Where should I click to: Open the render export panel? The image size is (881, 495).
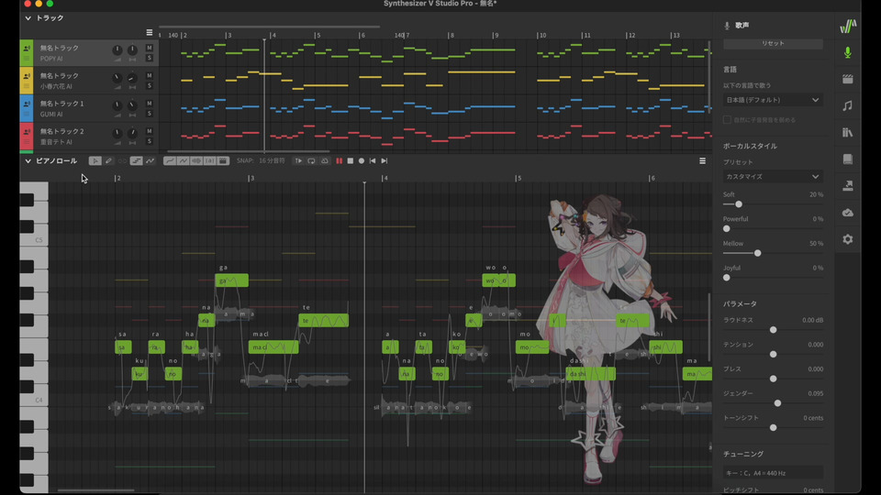click(848, 186)
